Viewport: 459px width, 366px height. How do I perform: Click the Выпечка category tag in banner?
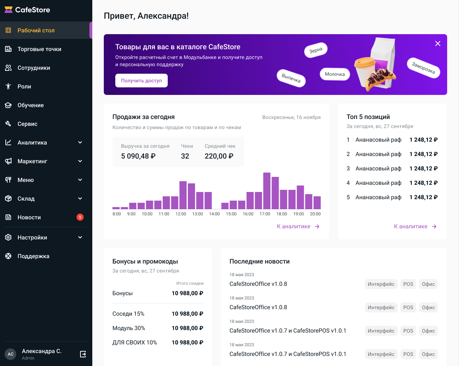291,78
